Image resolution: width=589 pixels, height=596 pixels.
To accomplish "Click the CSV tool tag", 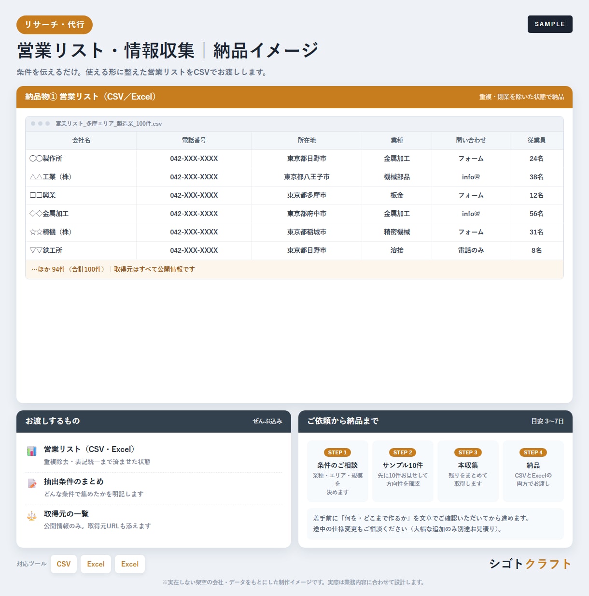I will tap(64, 564).
